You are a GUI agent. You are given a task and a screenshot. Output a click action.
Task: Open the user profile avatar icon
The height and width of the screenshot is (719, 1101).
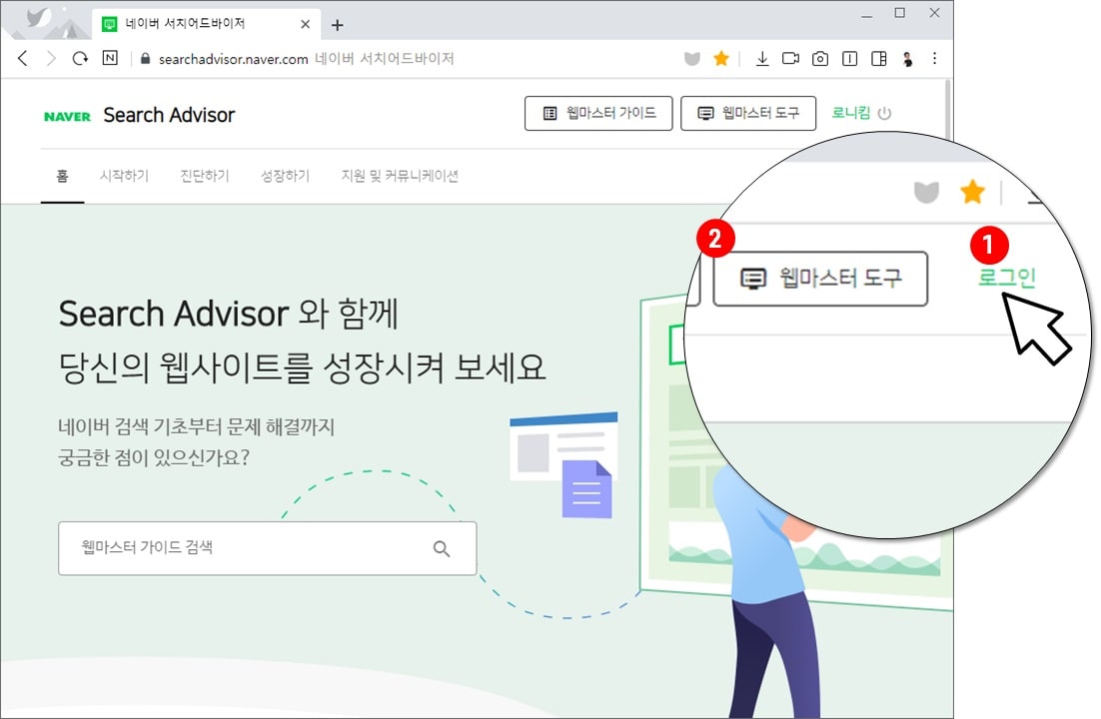(x=907, y=59)
